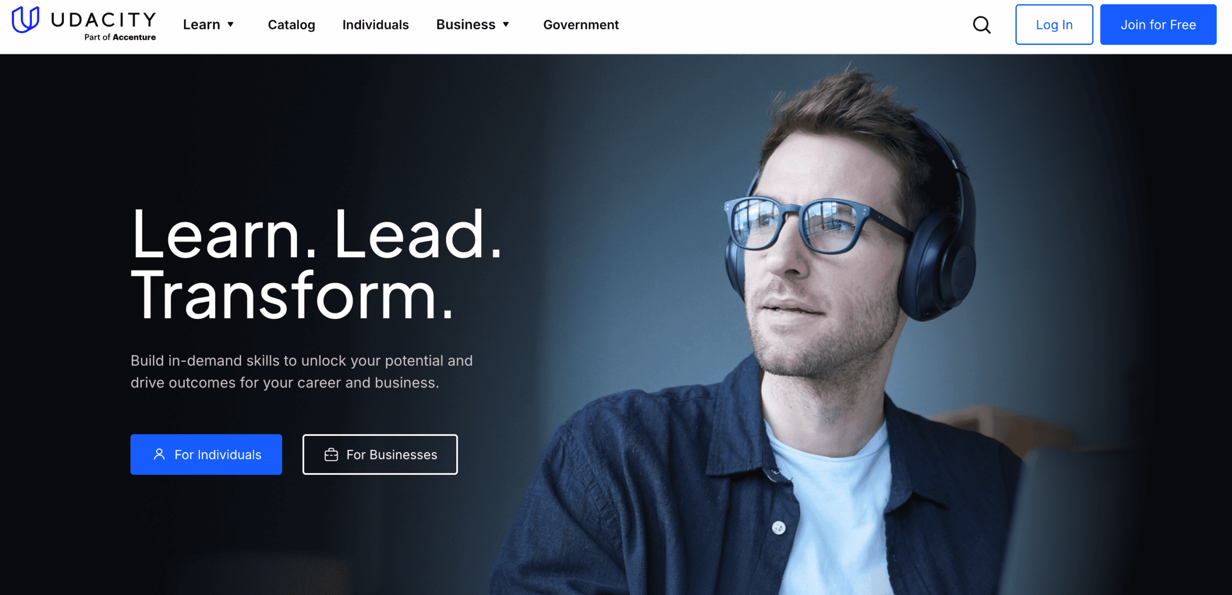The width and height of the screenshot is (1232, 595).
Task: Click the Build in-demand skills subheading text
Action: click(301, 372)
